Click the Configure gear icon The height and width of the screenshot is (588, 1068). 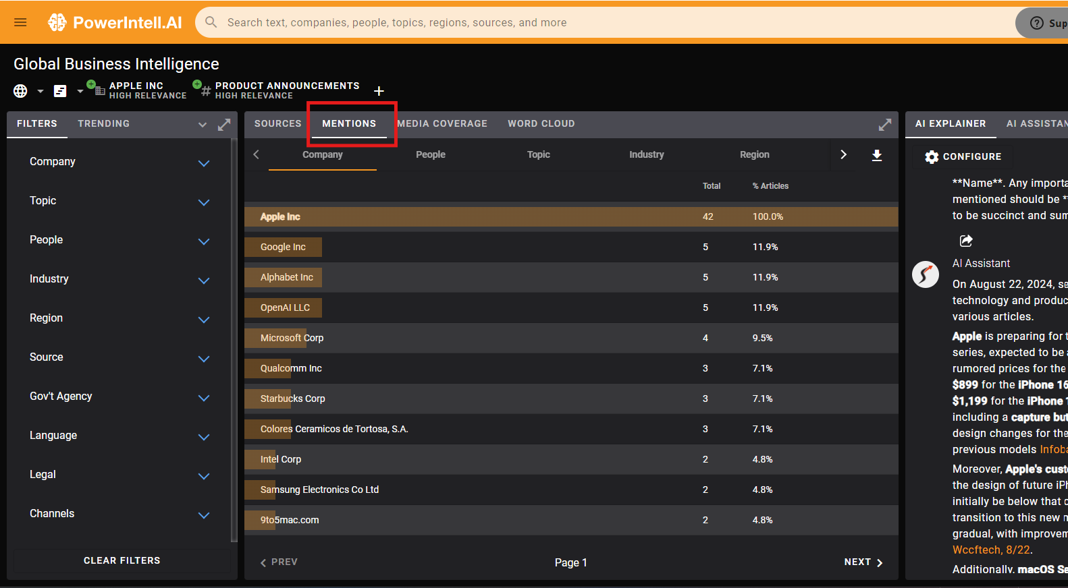(932, 157)
